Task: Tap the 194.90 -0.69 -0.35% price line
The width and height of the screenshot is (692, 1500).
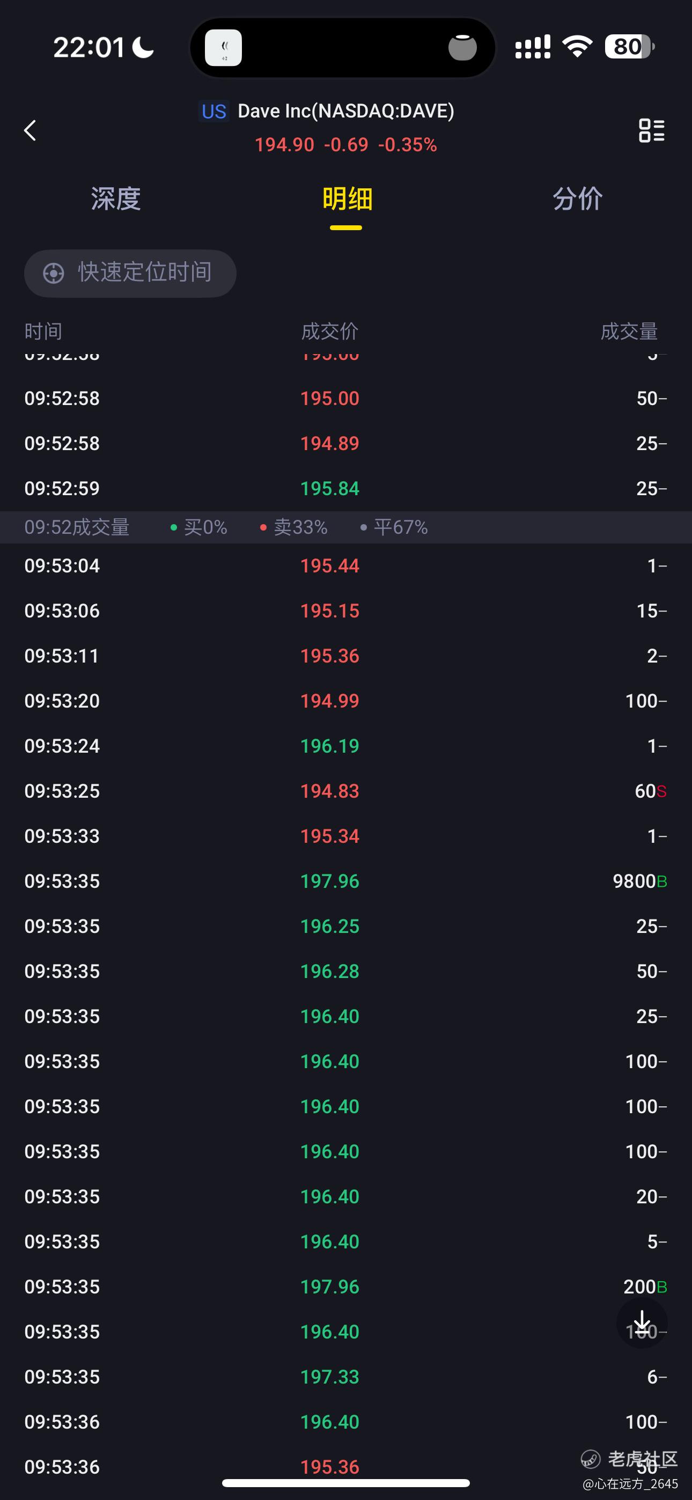Action: (x=345, y=144)
